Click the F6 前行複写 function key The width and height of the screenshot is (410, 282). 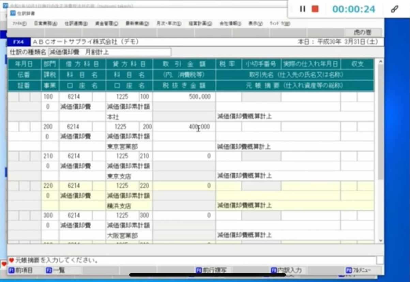click(x=211, y=270)
